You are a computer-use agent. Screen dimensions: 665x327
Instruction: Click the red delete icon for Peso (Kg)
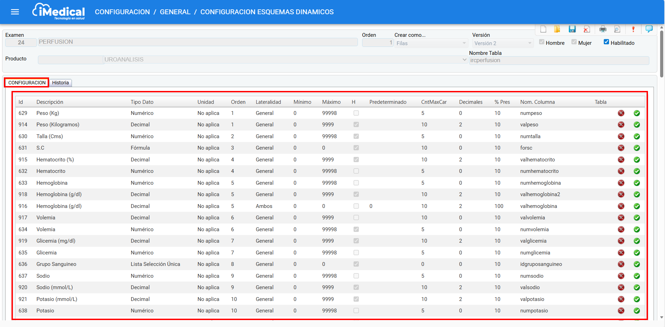click(x=621, y=113)
